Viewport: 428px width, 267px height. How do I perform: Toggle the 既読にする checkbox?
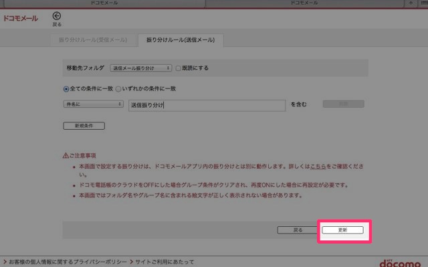pos(179,68)
